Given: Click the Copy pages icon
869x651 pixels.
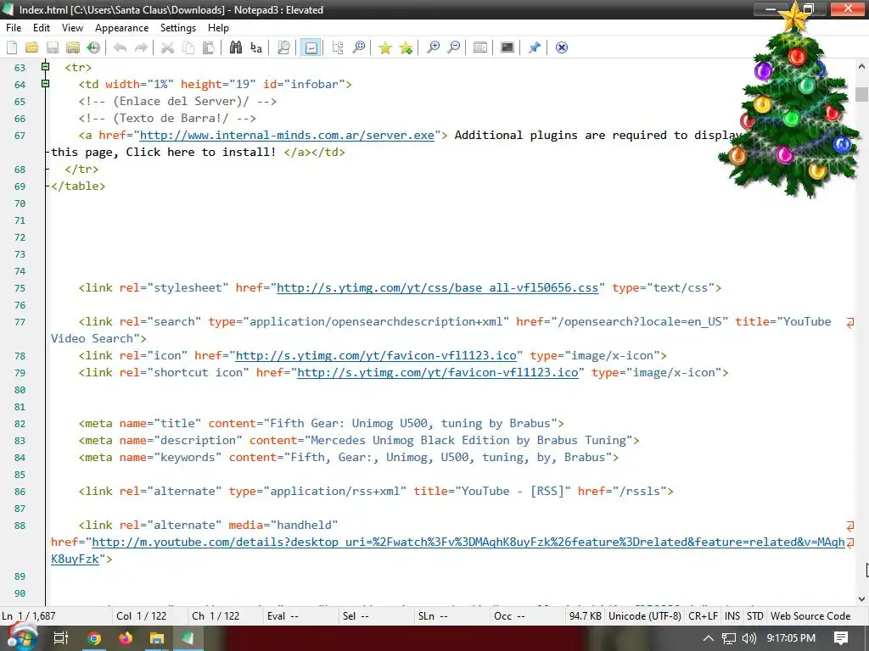Looking at the screenshot, I should pos(188,47).
